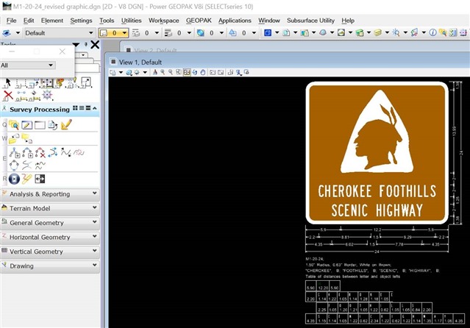The height and width of the screenshot is (328, 470).
Task: Open the Help menu
Action: coord(348,21)
